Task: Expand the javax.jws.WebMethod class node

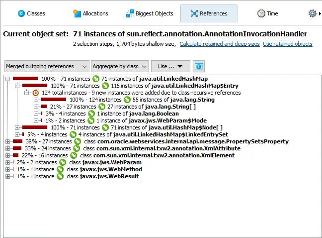Action: (x=7, y=169)
